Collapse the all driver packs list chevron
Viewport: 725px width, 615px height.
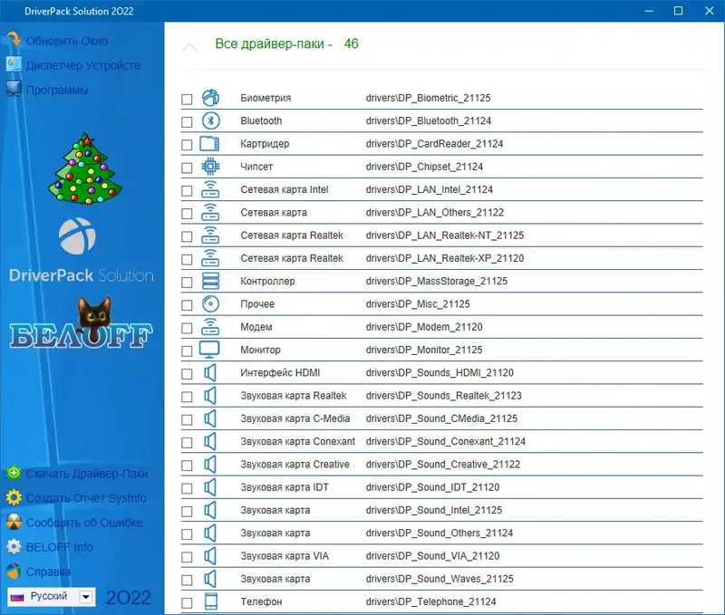(189, 47)
